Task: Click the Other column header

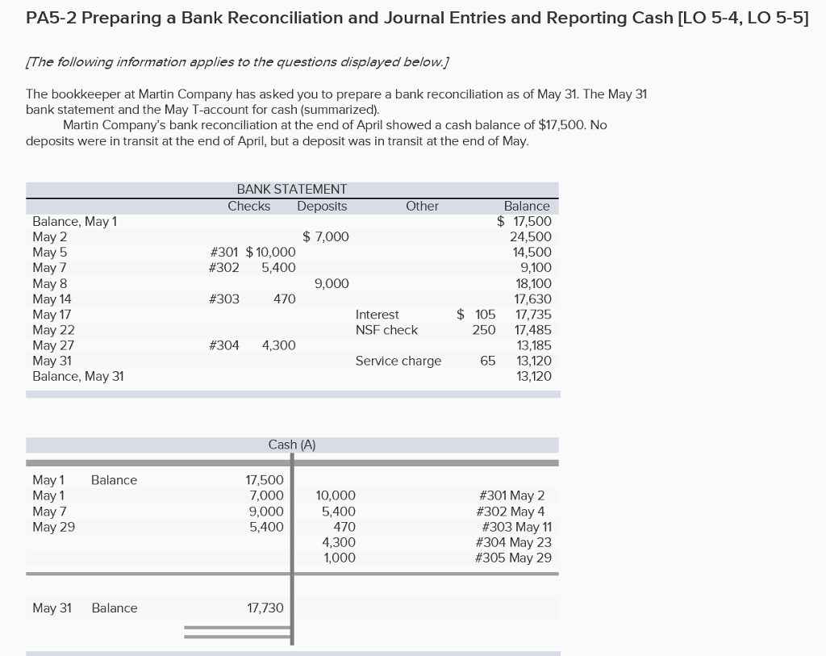Action: point(422,206)
